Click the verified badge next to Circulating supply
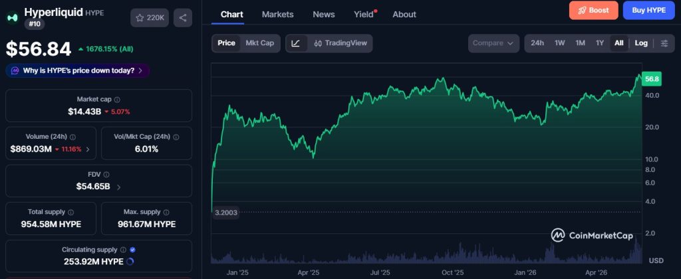This screenshot has height=279, width=681. pyautogui.click(x=132, y=250)
